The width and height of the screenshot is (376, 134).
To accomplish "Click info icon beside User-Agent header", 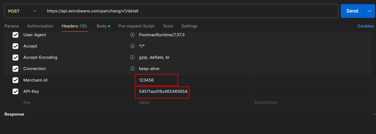I will (x=132, y=35).
